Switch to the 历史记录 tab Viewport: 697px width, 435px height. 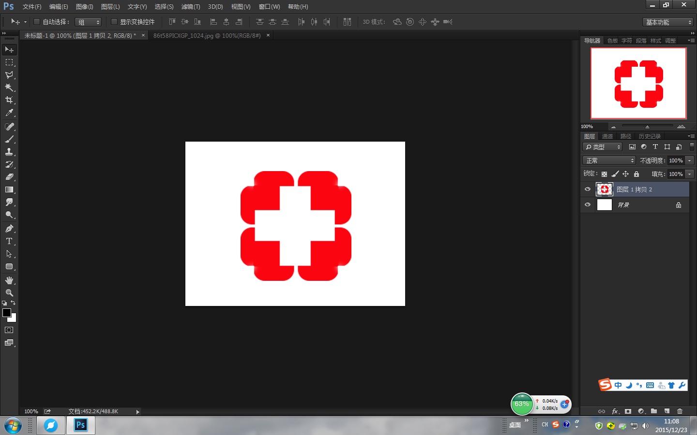click(x=650, y=136)
